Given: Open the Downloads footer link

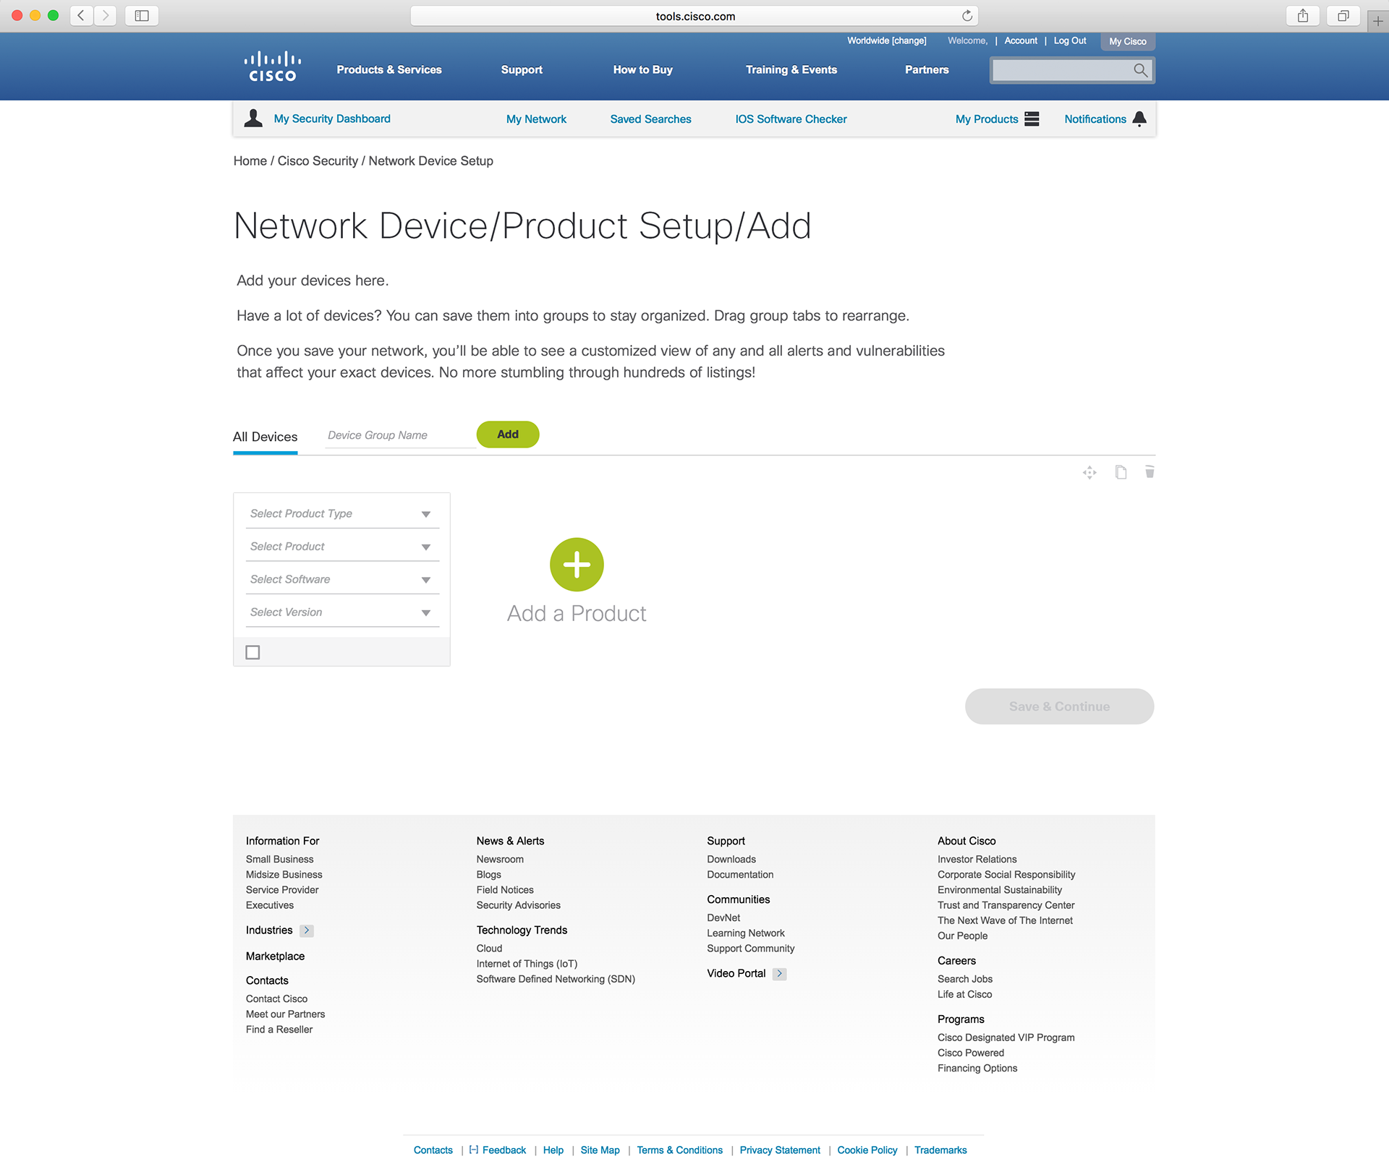Looking at the screenshot, I should pos(731,860).
